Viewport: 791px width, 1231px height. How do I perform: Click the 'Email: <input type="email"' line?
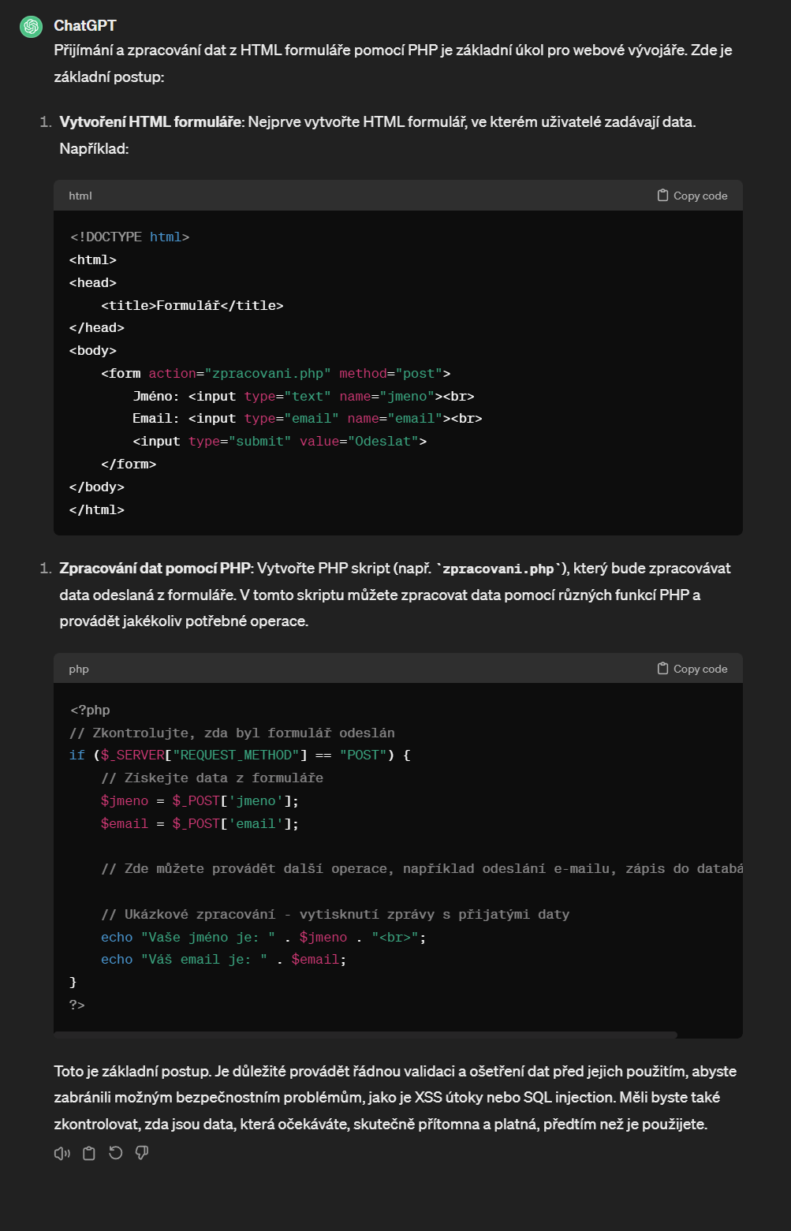(x=308, y=418)
